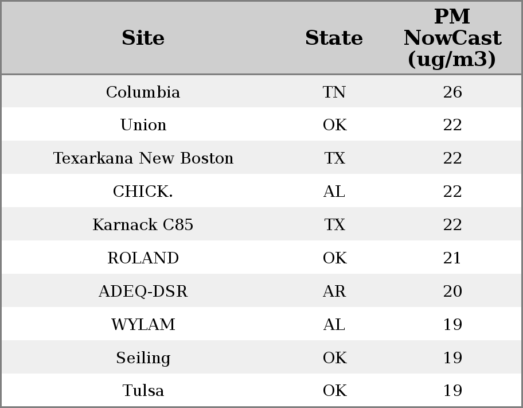Screen dimensions: 523x408
Task: Click ROLAND's PM value 21
Action: [x=452, y=258]
